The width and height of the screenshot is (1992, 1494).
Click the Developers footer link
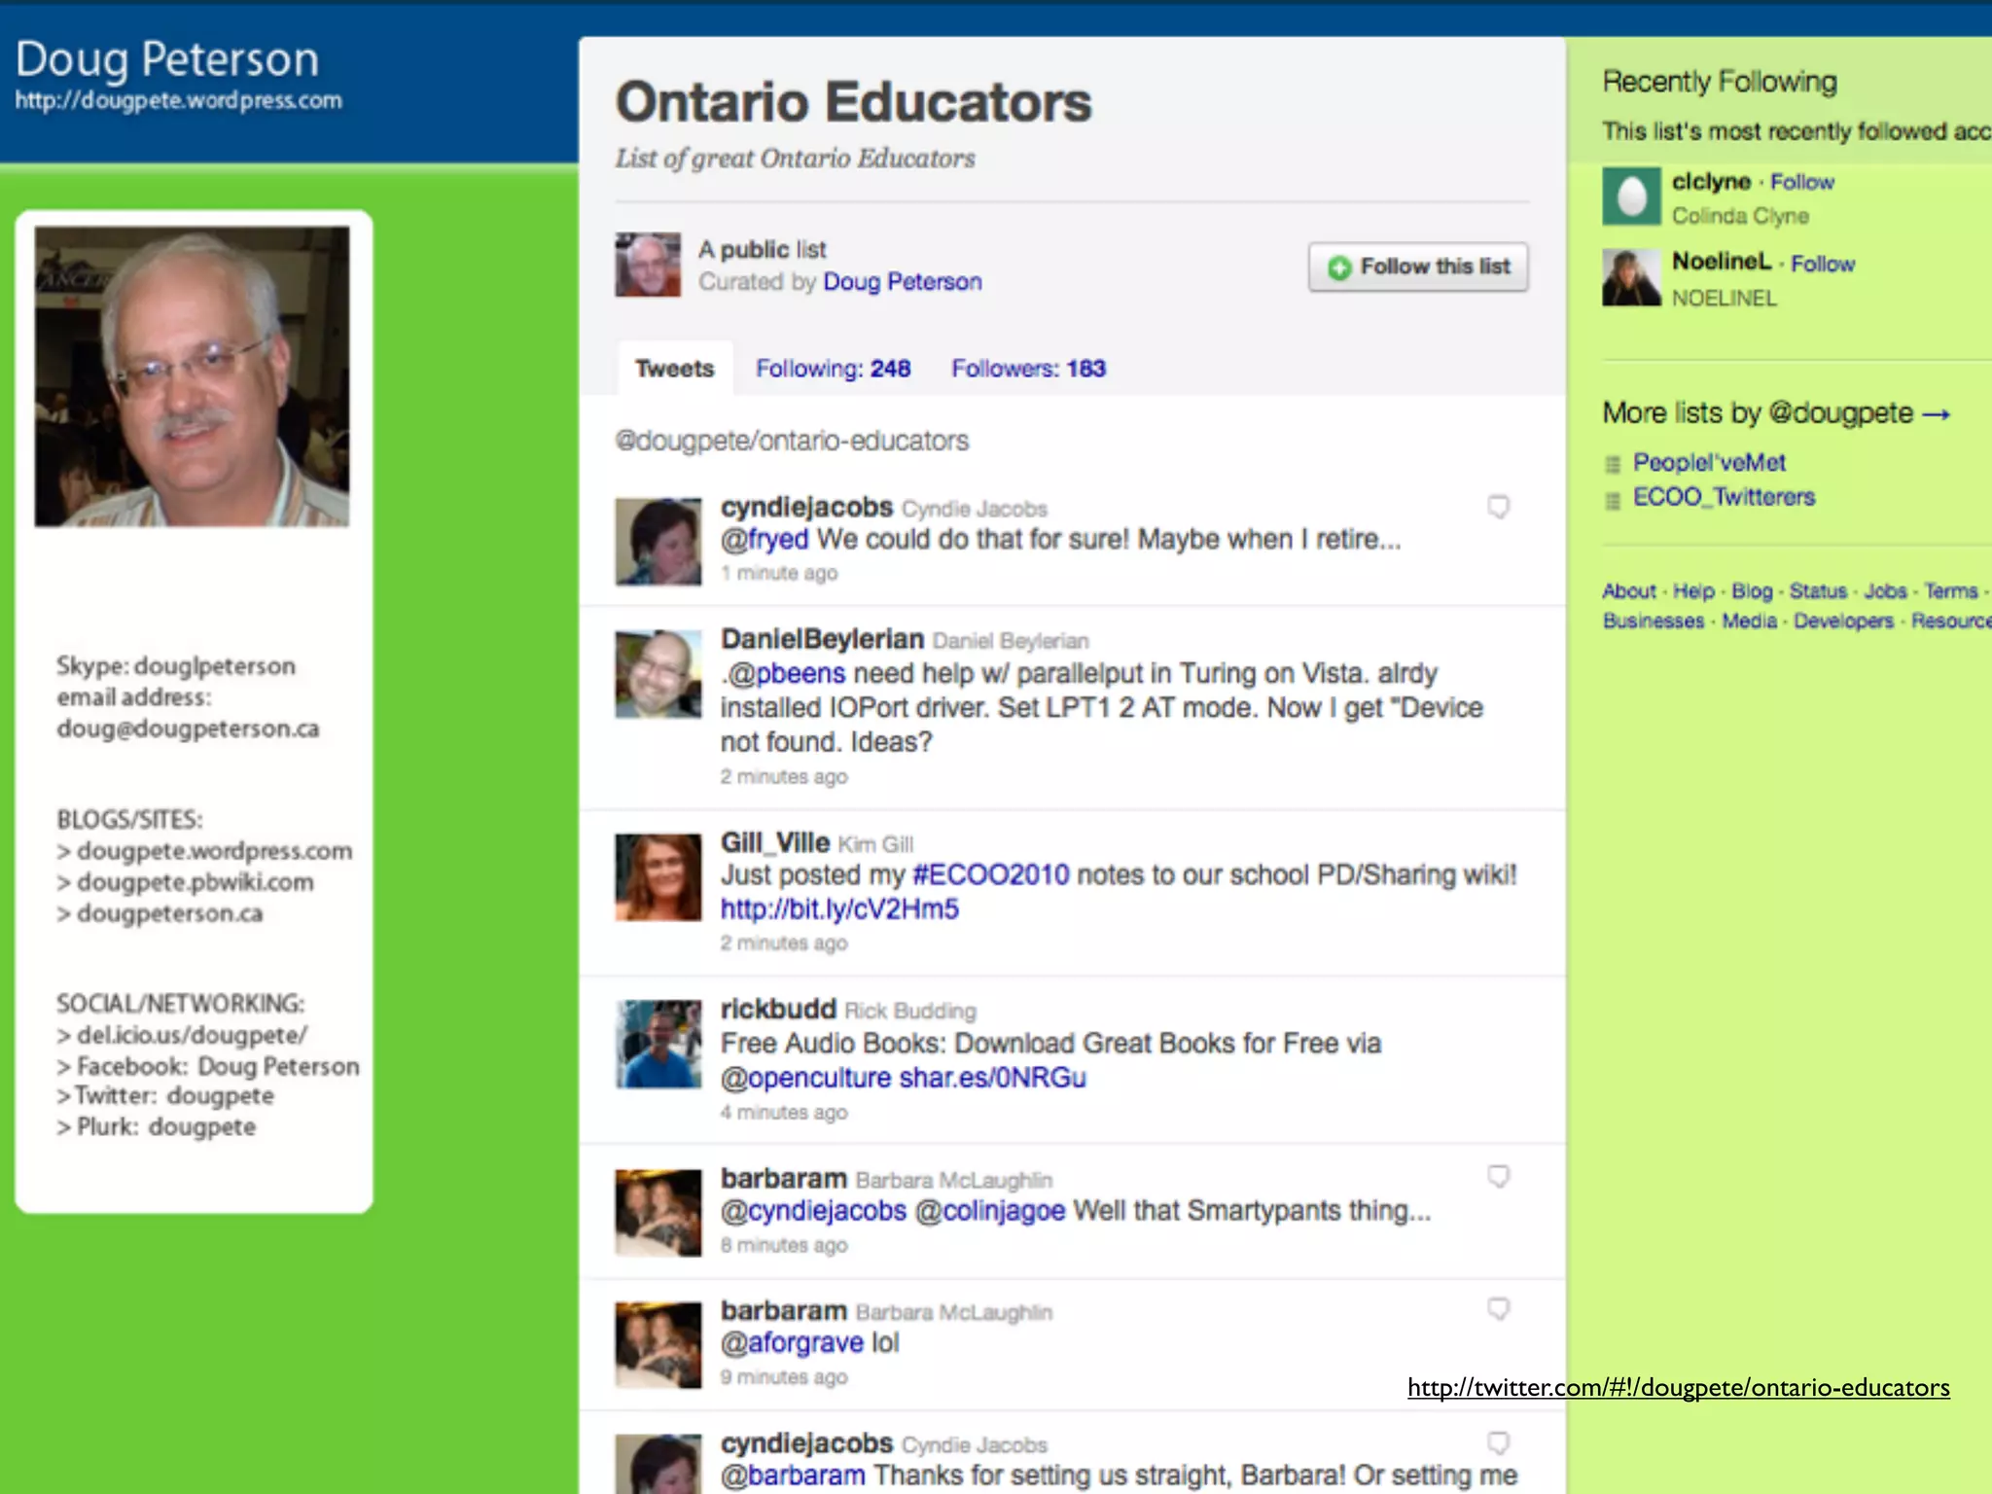pos(1843,622)
